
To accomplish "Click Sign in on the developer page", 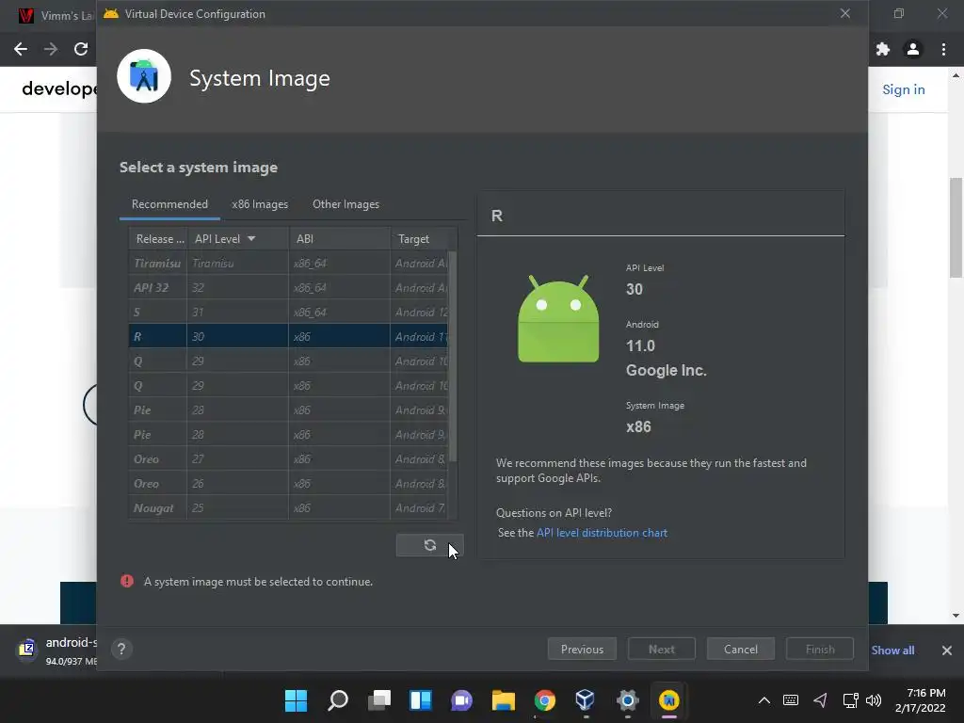I will [x=903, y=89].
